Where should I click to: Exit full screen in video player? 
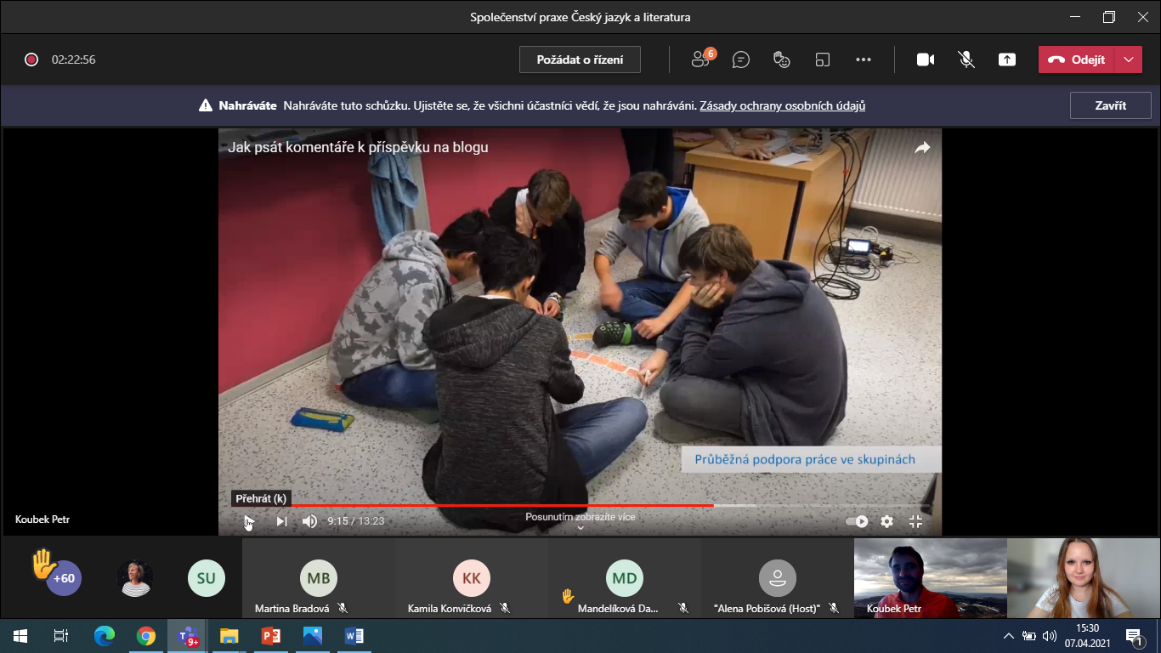coord(915,521)
